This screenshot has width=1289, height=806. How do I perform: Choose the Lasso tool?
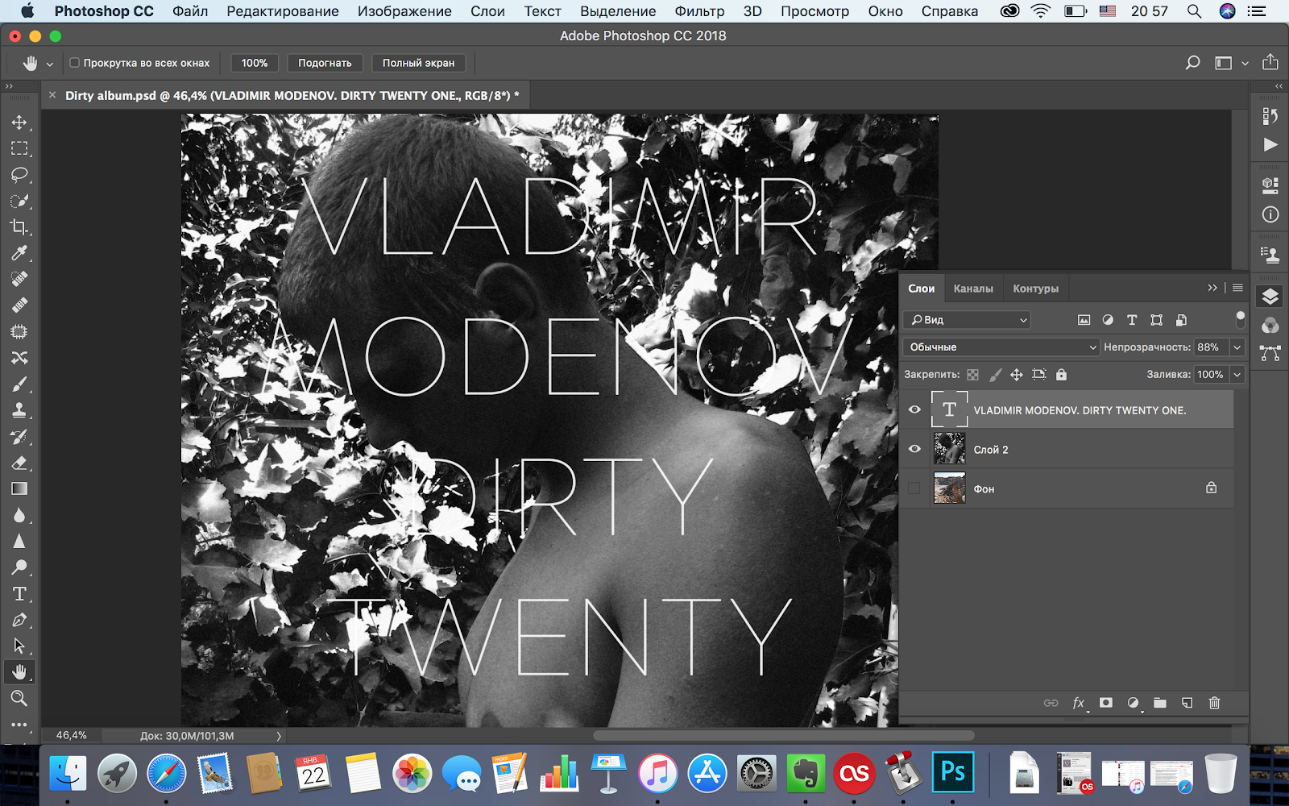19,175
